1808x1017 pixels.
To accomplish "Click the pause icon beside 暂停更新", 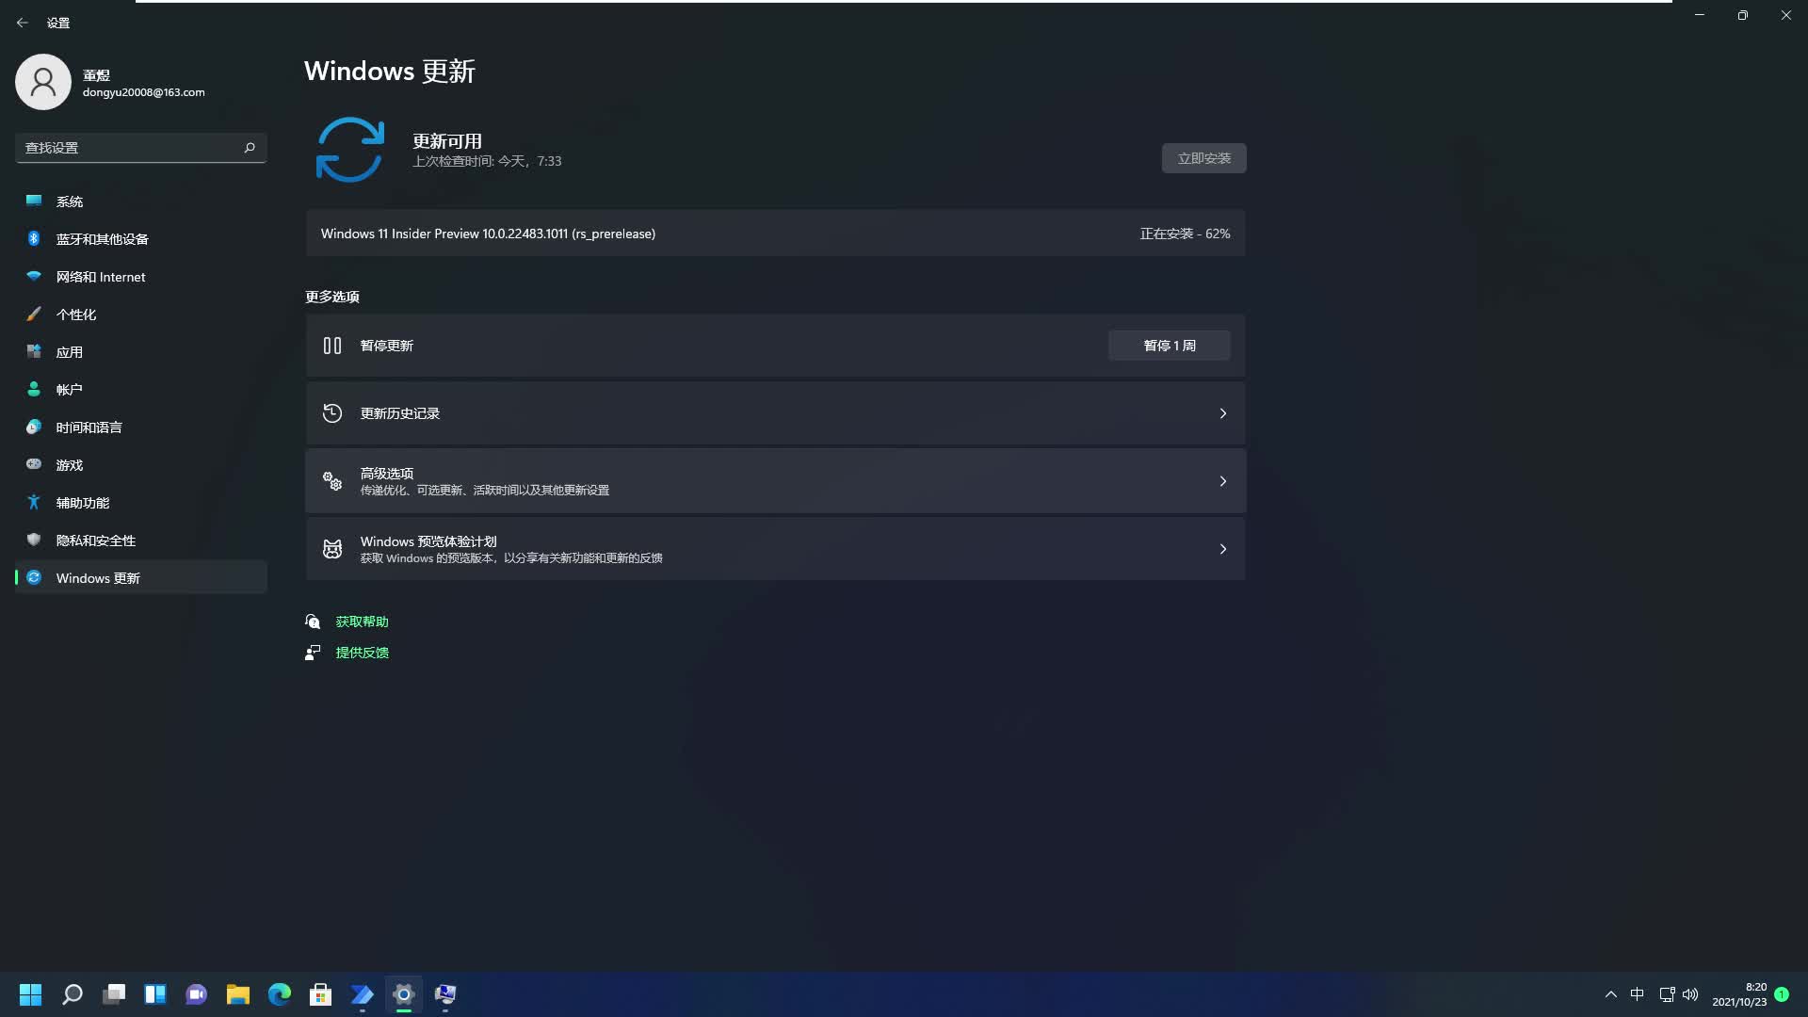I will (332, 346).
